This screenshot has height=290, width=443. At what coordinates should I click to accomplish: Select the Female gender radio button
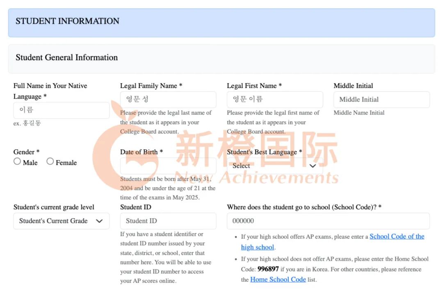50,161
